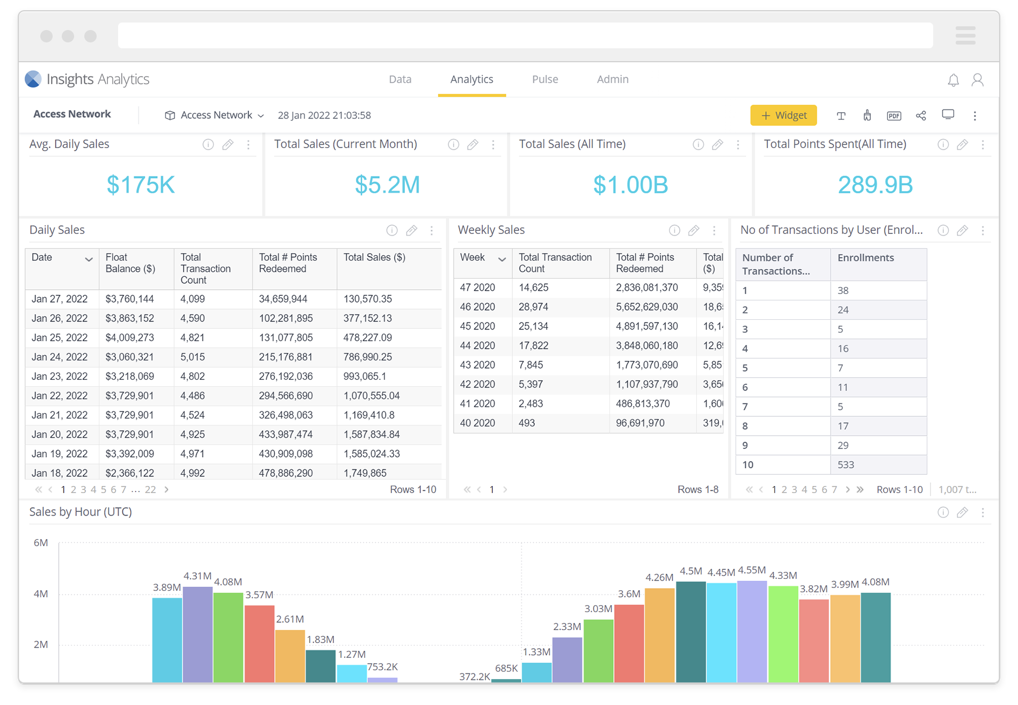The image size is (1018, 705).
Task: Edit the Daily Sales widget
Action: point(411,230)
